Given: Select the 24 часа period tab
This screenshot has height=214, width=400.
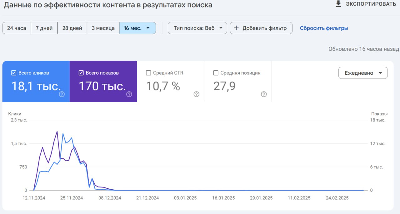Looking at the screenshot, I should tap(17, 28).
